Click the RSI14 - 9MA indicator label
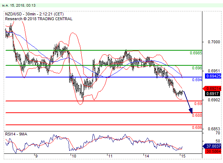Image resolution: width=223 pixels, height=163 pixels. click(16, 134)
